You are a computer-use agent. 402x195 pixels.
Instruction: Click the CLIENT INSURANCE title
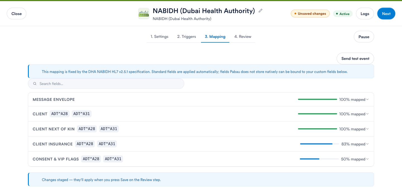tap(52, 144)
